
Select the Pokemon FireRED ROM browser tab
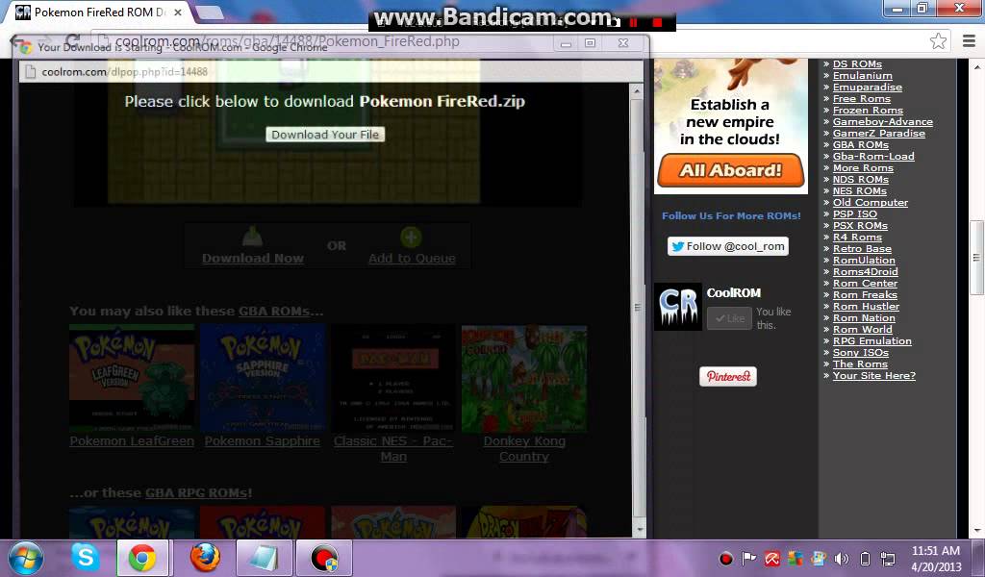[100, 12]
